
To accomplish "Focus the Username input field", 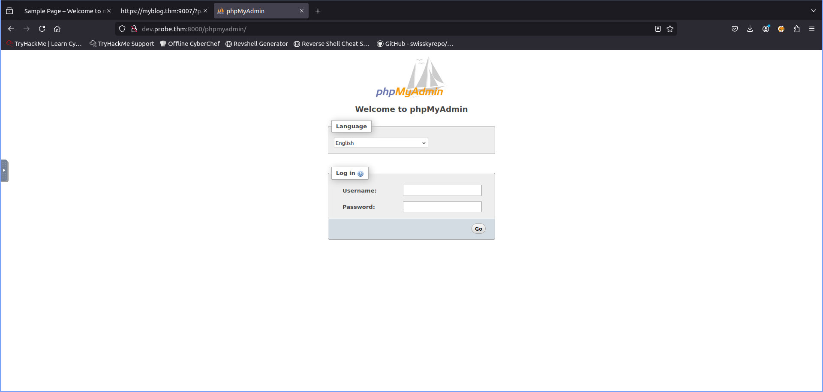I will point(442,190).
